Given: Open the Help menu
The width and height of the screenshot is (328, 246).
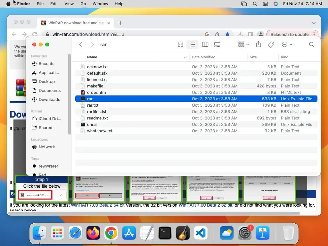Looking at the screenshot, I should [x=119, y=4].
